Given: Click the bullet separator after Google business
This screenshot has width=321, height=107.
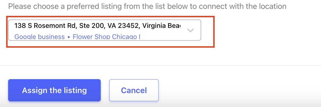Looking at the screenshot, I should [68, 37].
